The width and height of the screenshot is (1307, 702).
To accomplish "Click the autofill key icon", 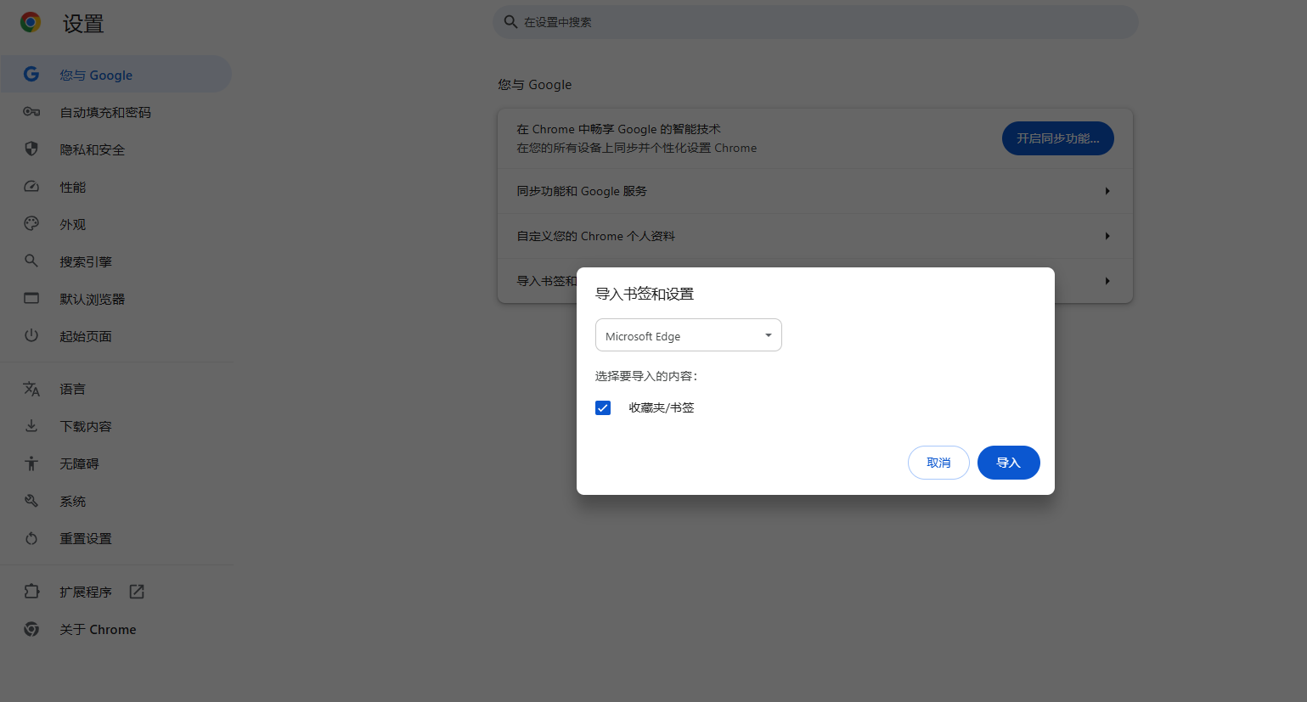I will pyautogui.click(x=31, y=112).
